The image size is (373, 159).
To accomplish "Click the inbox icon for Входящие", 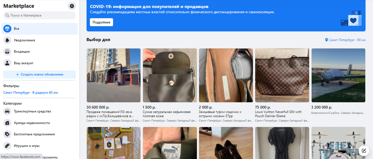I will 7,51.
